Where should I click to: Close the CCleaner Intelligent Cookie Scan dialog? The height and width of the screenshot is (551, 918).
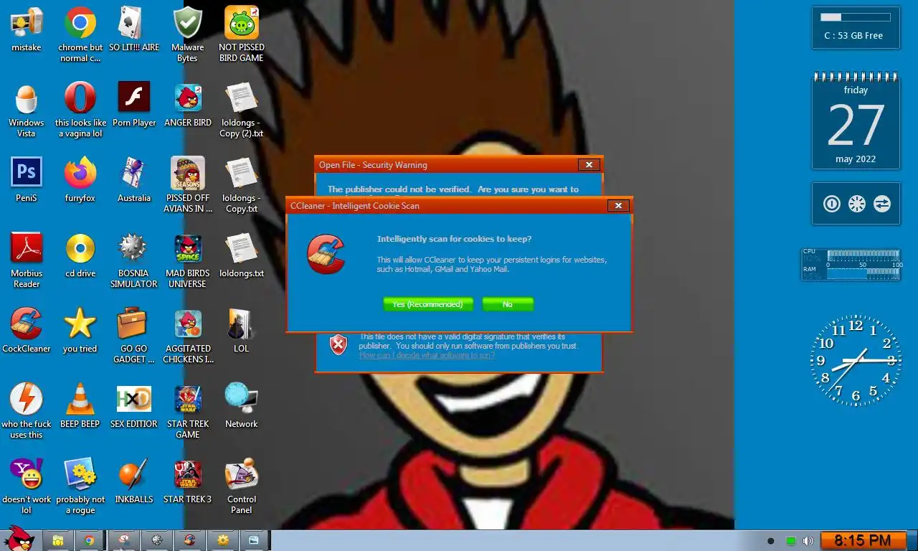618,206
